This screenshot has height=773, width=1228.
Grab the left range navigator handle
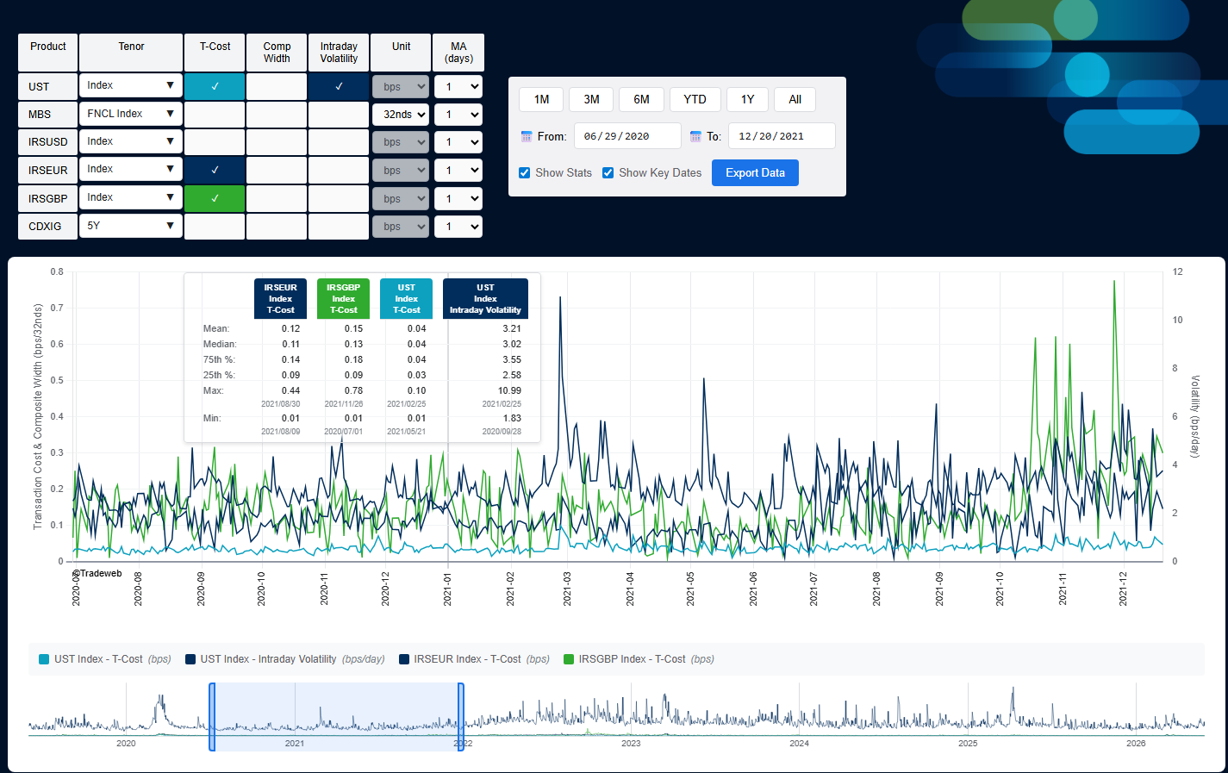tap(212, 717)
